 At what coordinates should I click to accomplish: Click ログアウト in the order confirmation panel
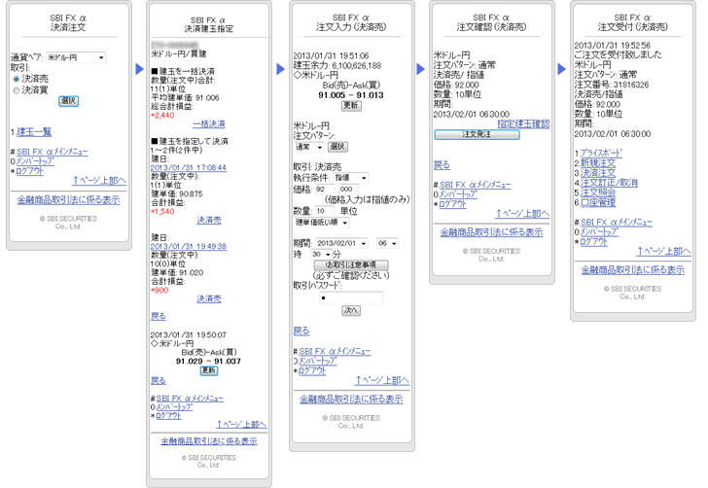click(453, 203)
